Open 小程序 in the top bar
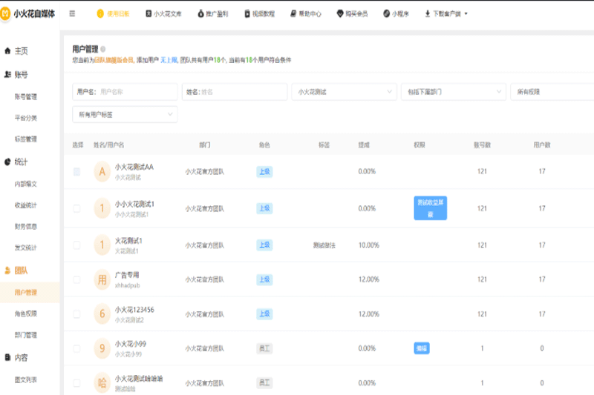 point(396,13)
